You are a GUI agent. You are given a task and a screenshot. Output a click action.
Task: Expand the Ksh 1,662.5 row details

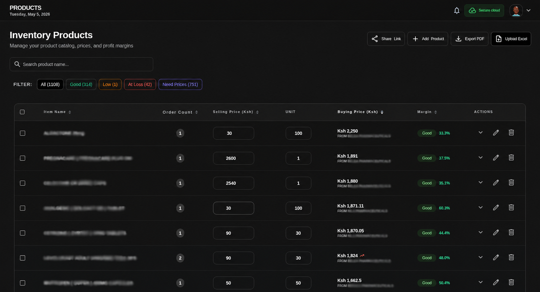pos(480,282)
